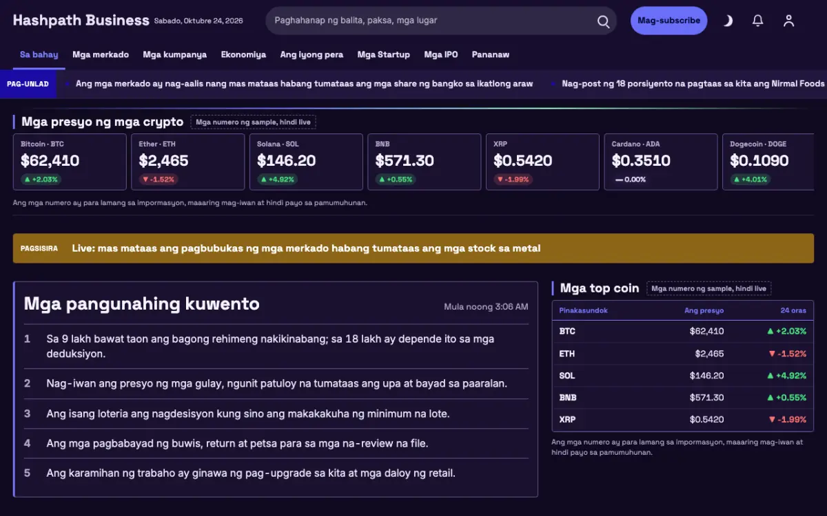Toggle dark mode moon icon
The image size is (827, 516).
(x=727, y=21)
